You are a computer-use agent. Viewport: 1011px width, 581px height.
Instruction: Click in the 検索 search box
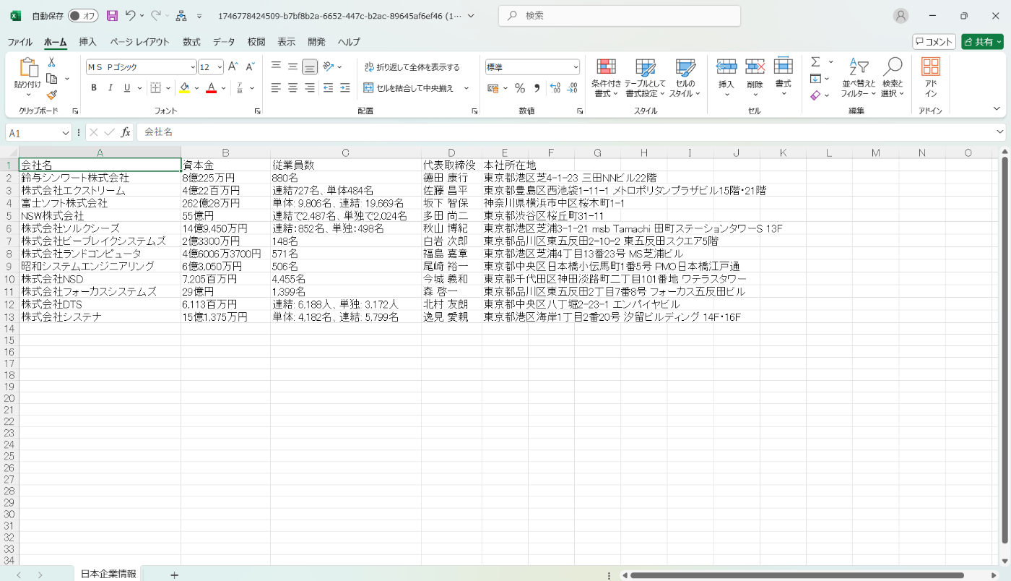point(620,15)
